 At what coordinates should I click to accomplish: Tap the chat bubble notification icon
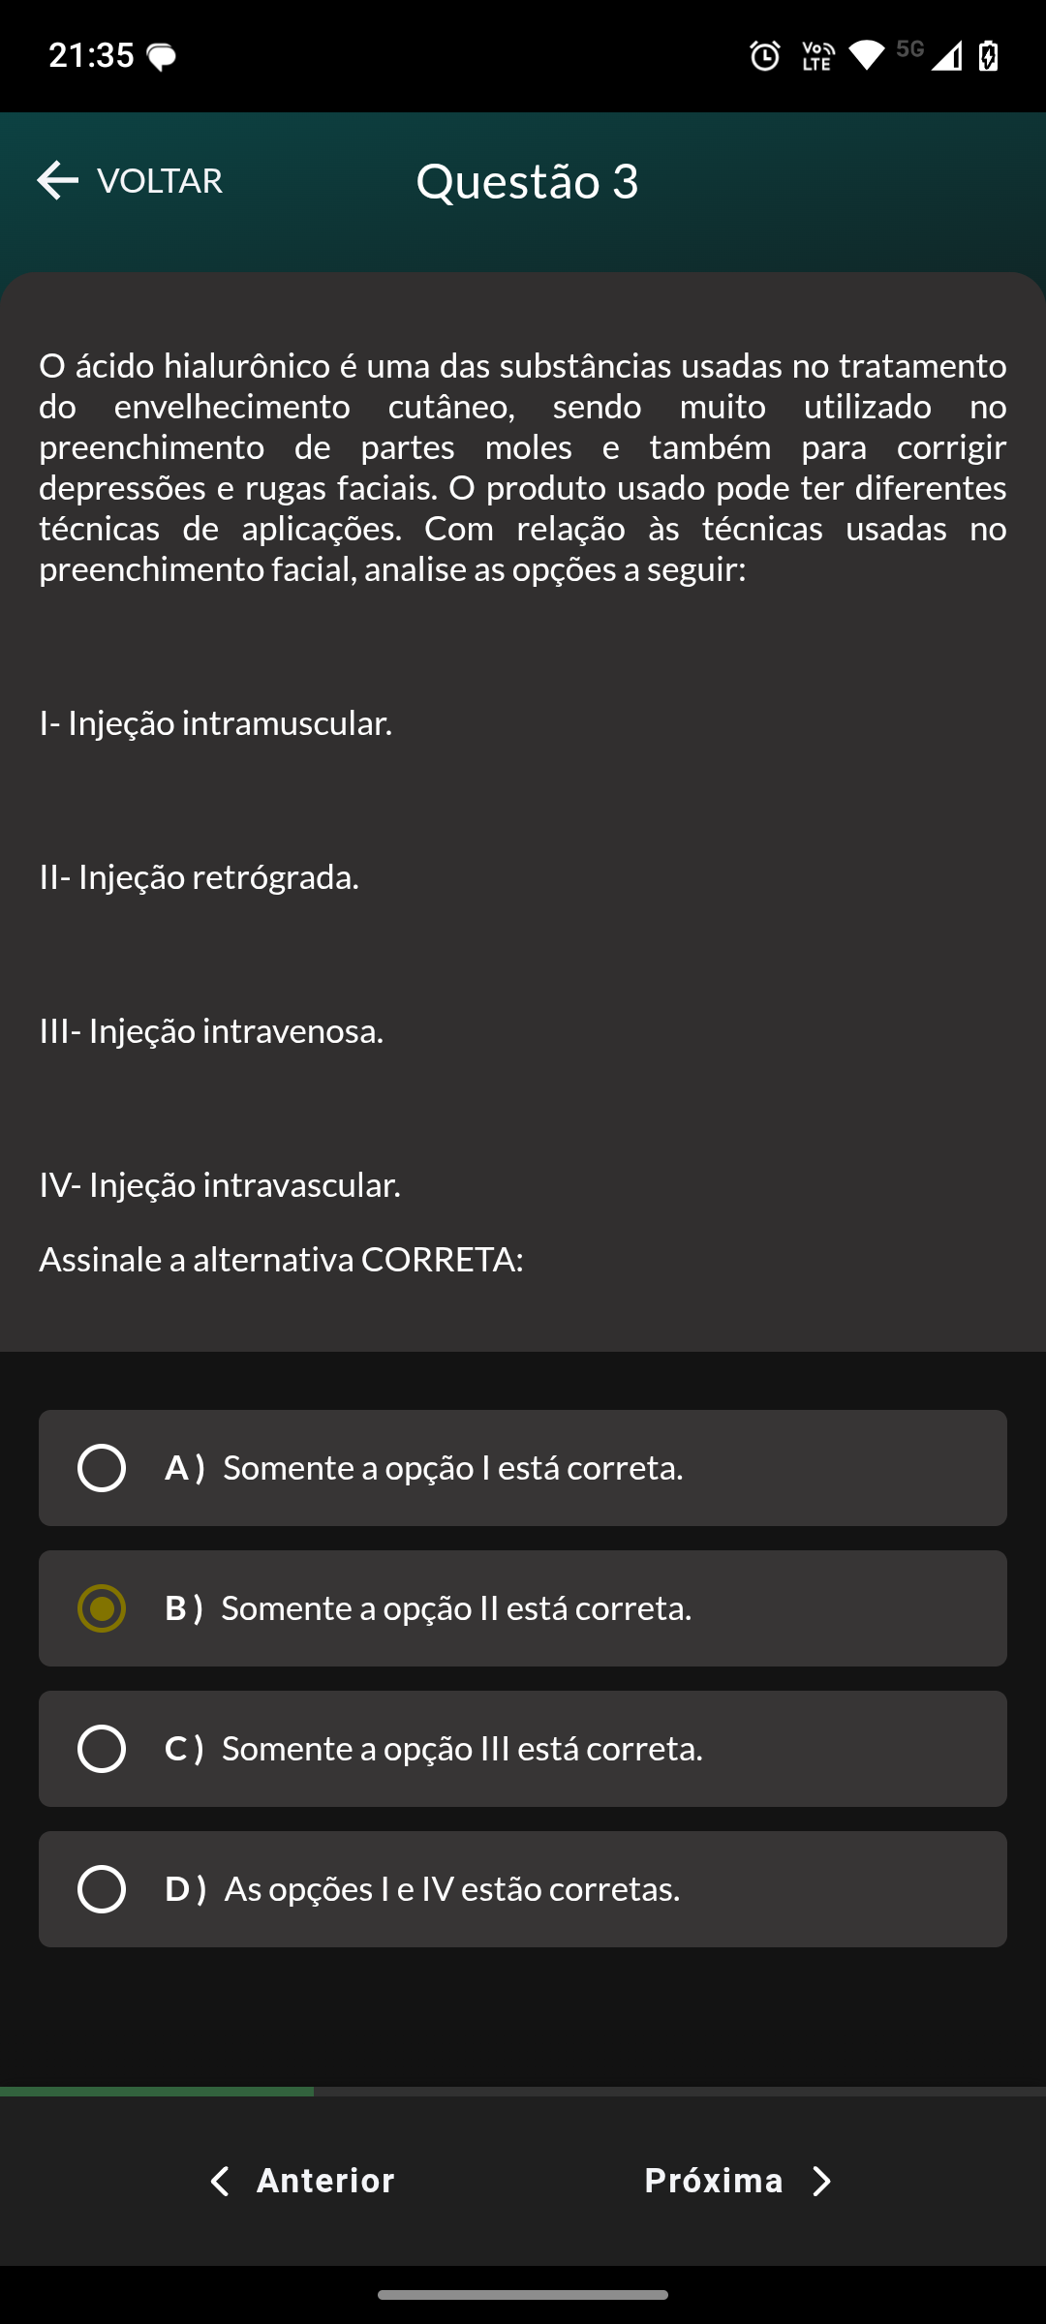coord(161,57)
